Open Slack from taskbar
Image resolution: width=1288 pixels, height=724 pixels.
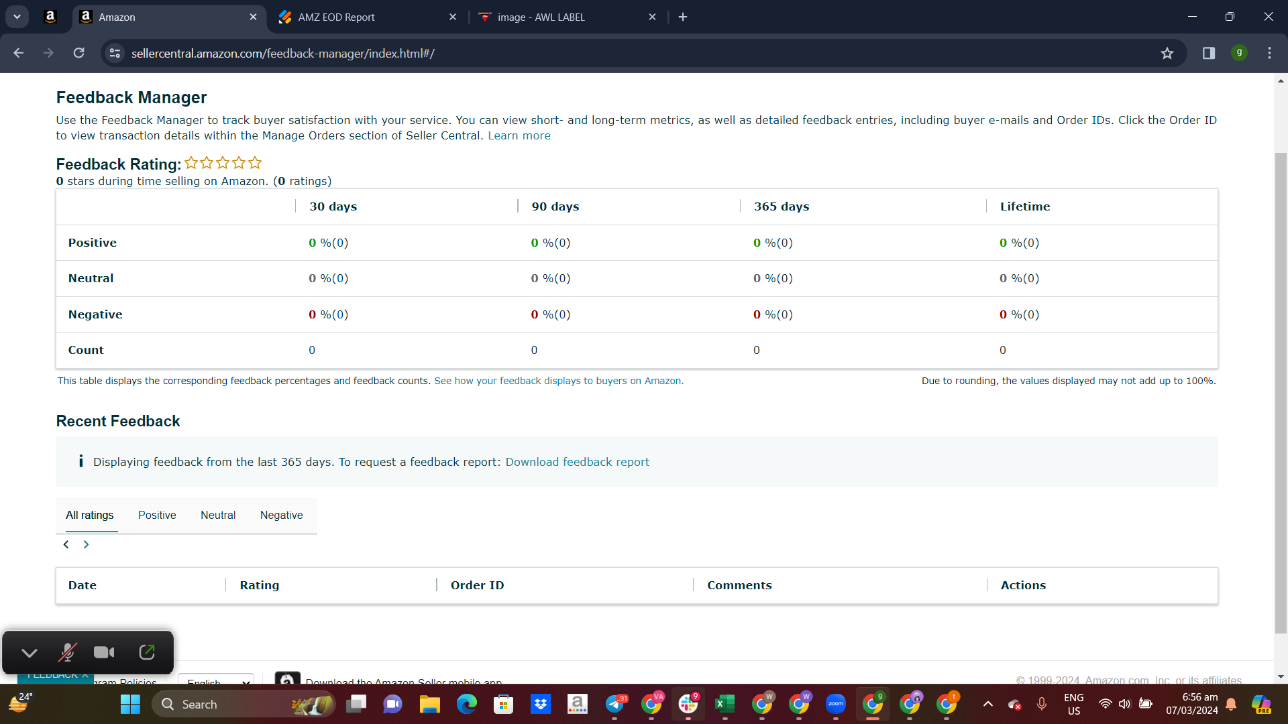coord(688,704)
